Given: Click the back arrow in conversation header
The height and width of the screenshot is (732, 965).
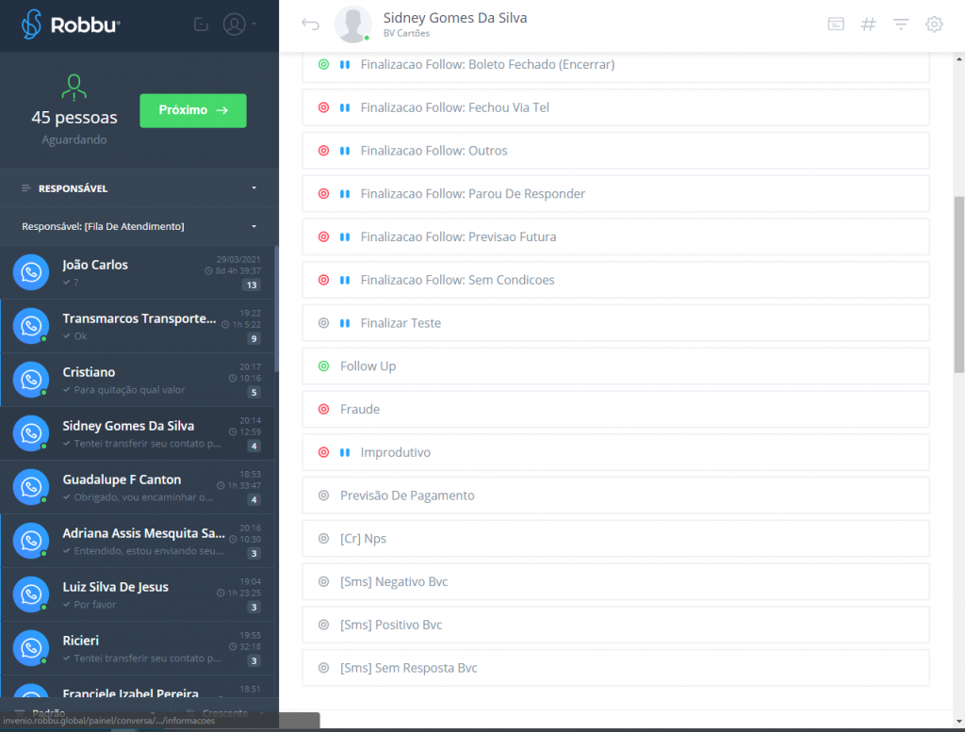Looking at the screenshot, I should (310, 24).
